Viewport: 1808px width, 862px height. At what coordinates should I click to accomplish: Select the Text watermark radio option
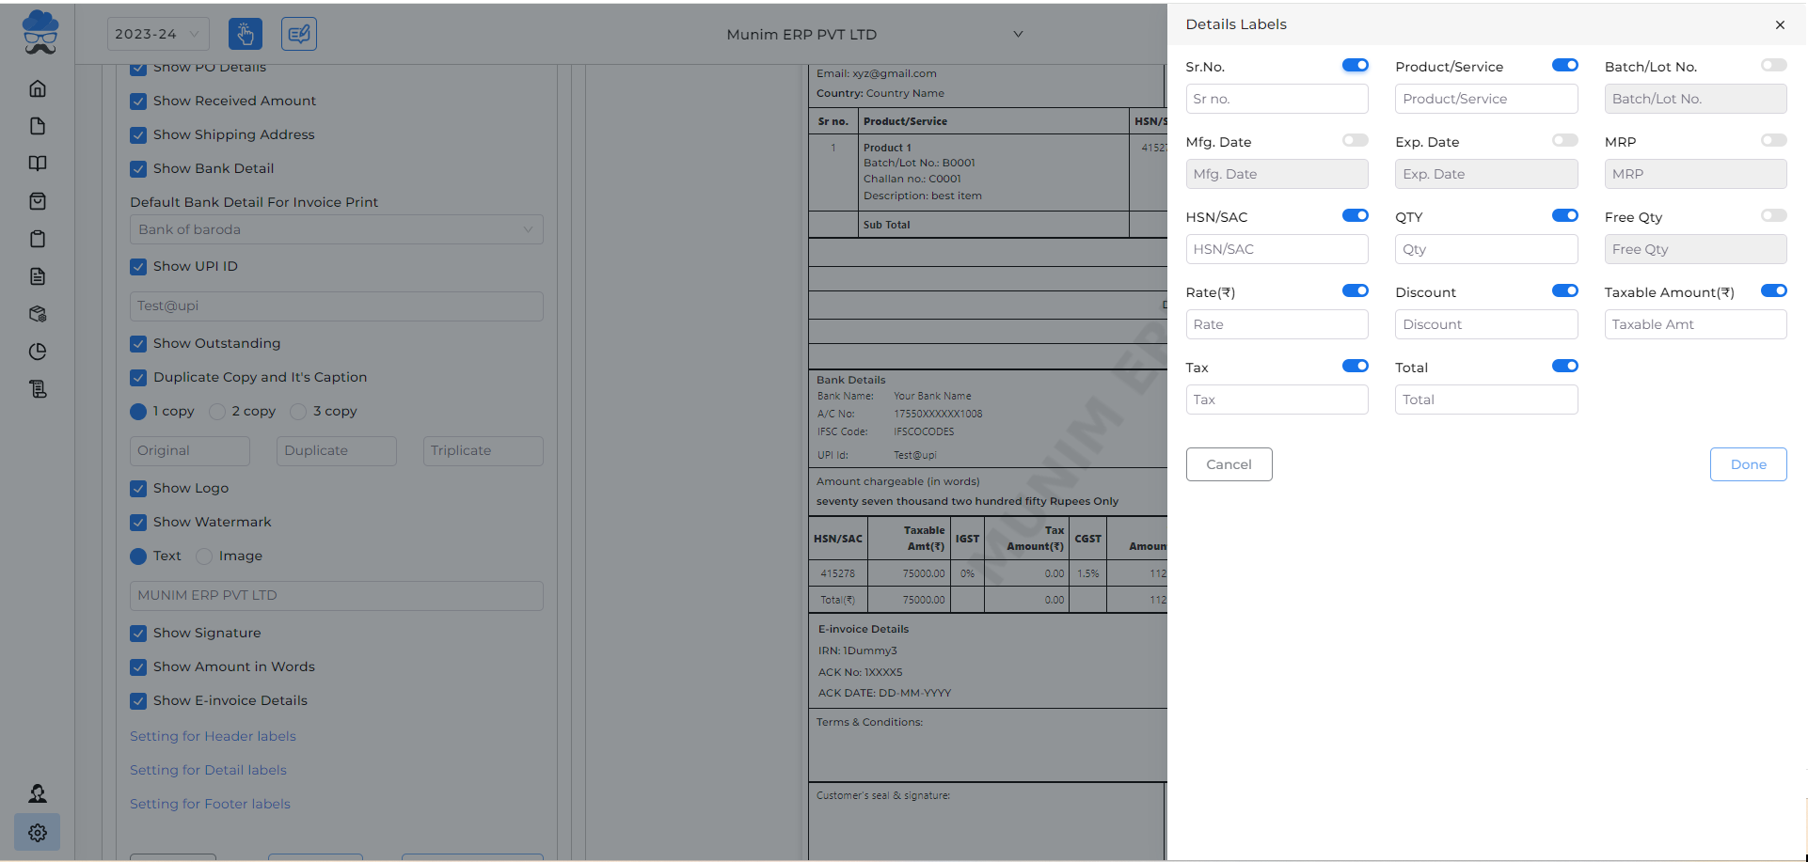click(x=138, y=556)
